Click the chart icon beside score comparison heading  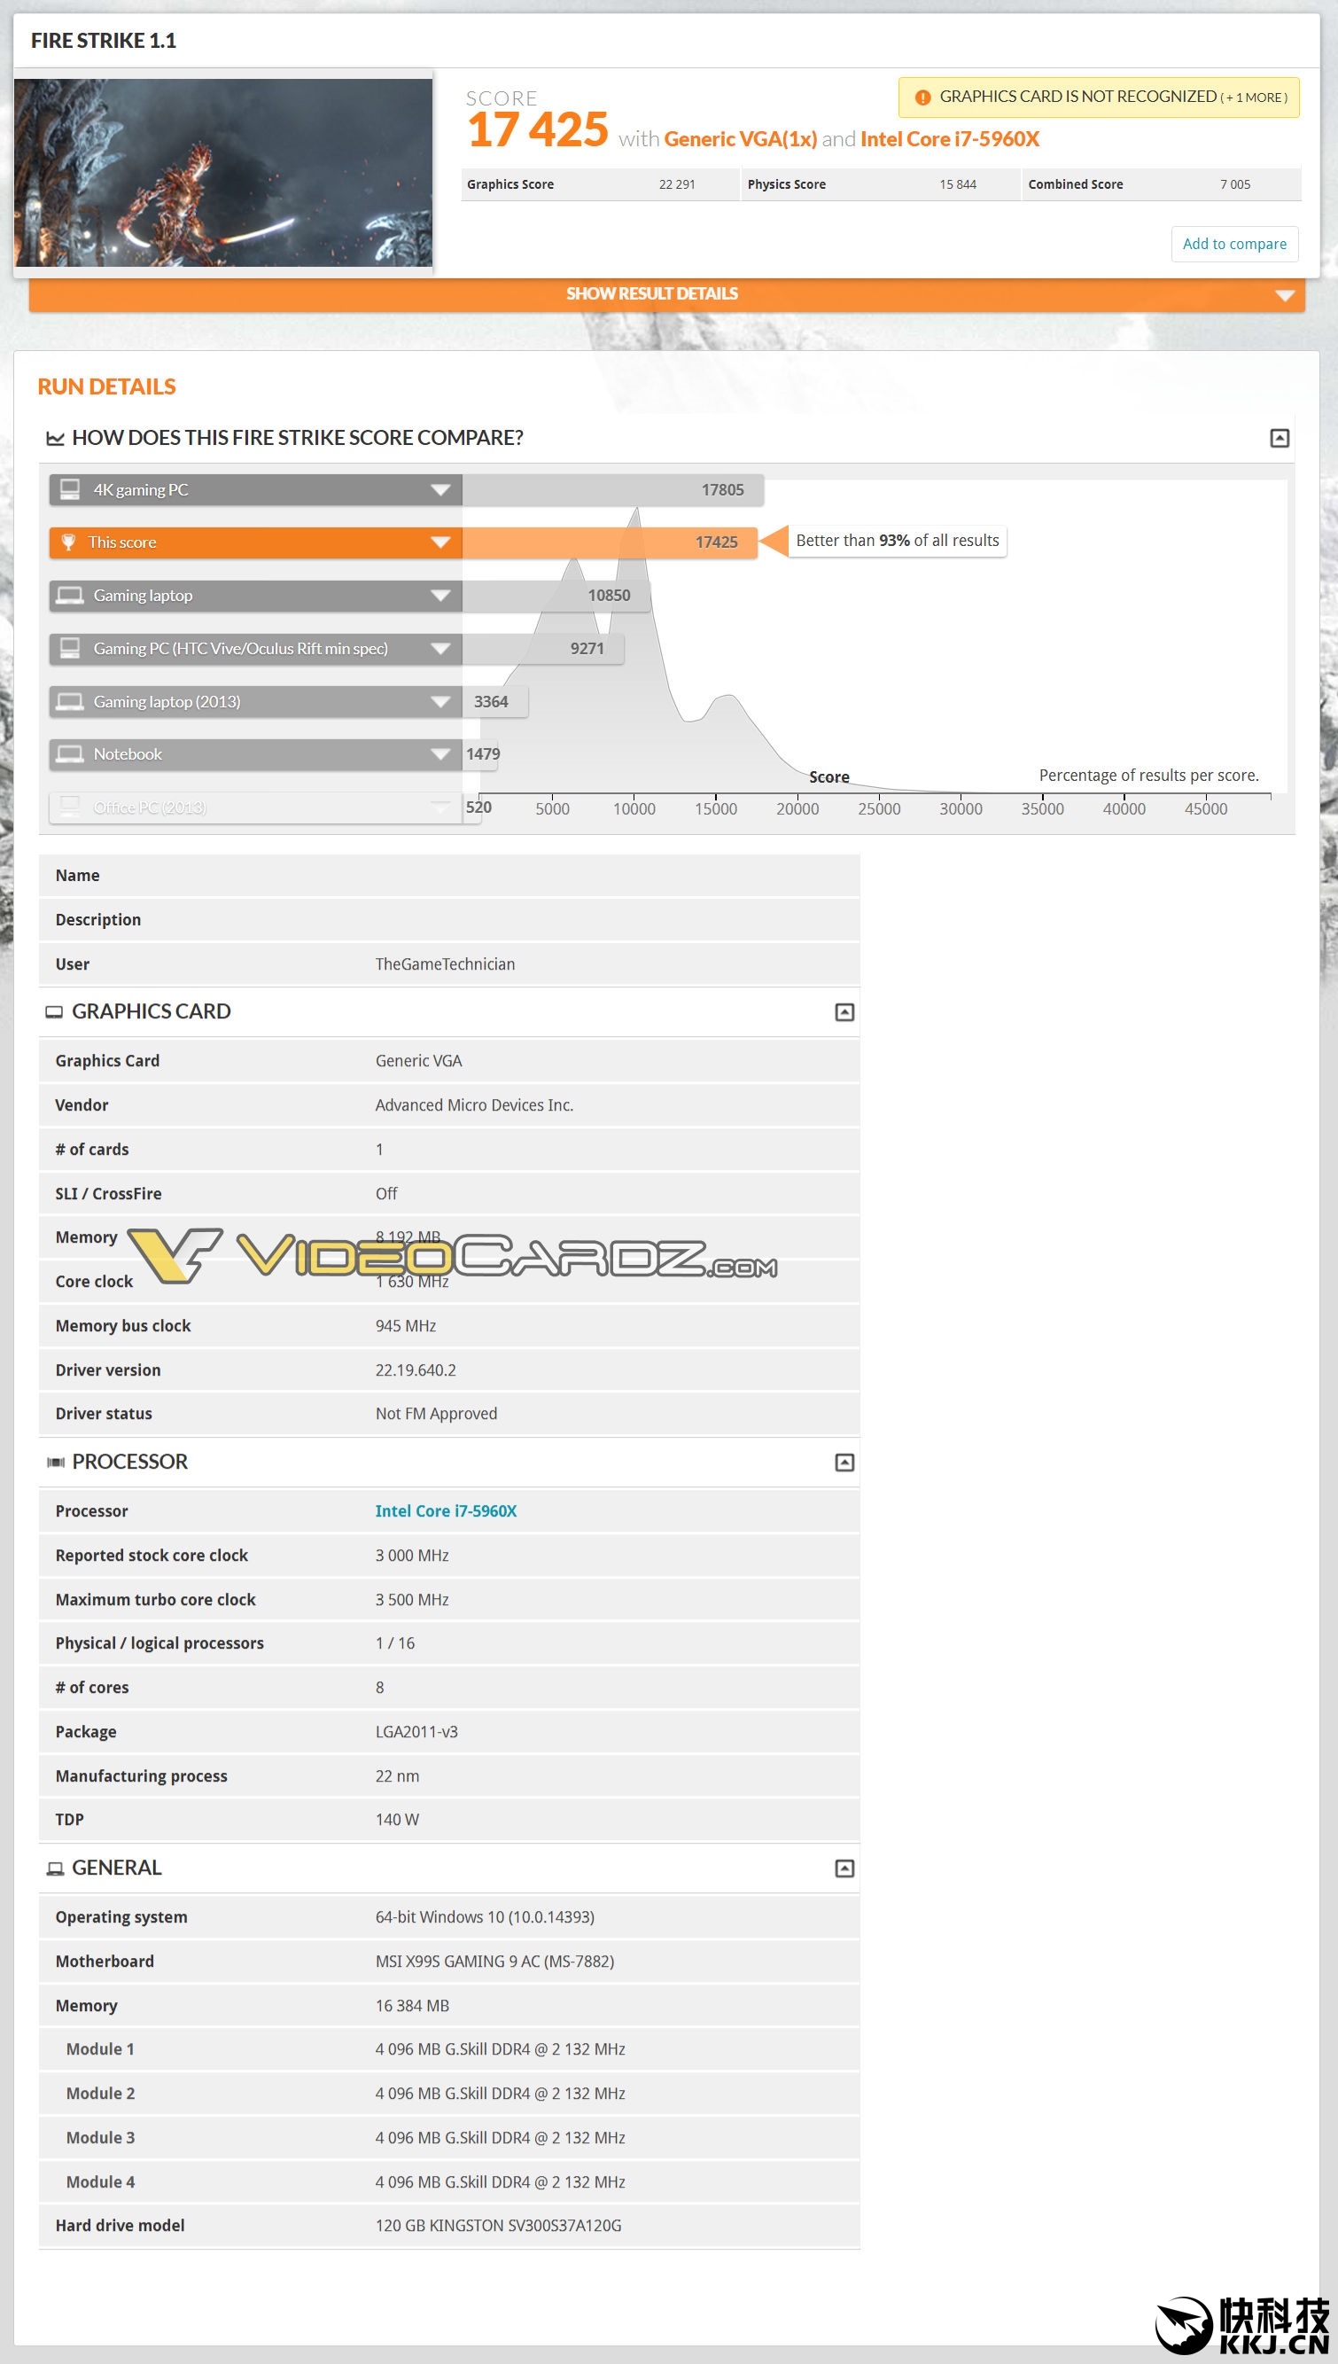point(55,439)
